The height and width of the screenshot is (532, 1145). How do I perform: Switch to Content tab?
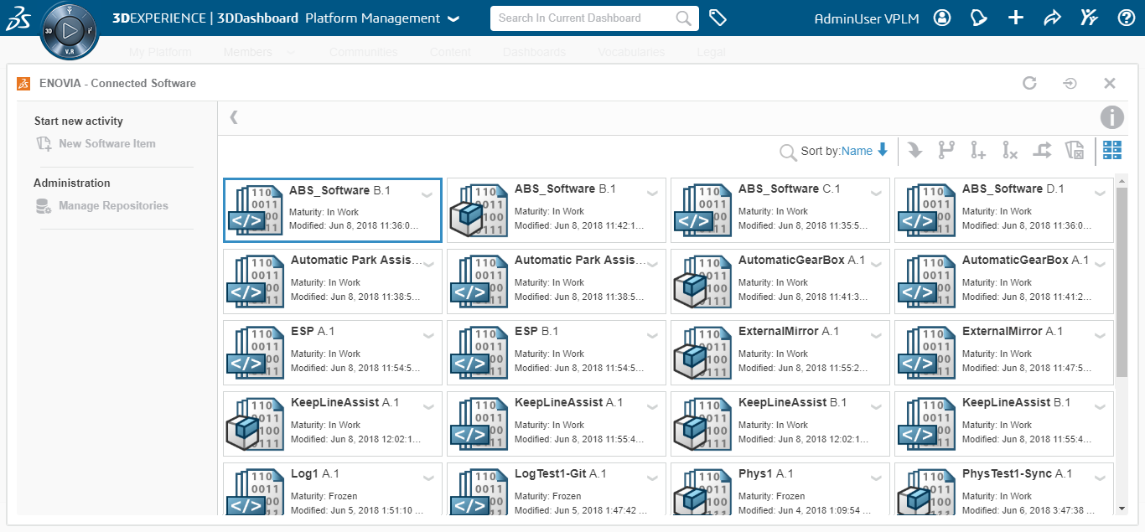450,52
